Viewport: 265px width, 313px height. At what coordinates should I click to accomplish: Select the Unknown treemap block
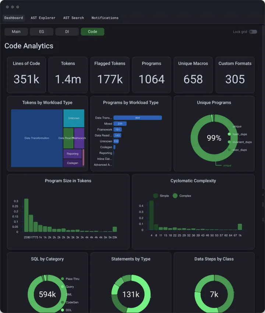click(74, 118)
